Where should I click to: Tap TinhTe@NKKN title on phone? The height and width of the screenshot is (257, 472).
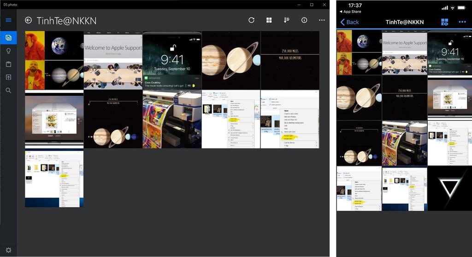405,22
